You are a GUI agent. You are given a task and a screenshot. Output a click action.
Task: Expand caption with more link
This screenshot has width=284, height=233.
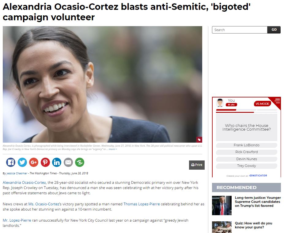[x=113, y=149]
